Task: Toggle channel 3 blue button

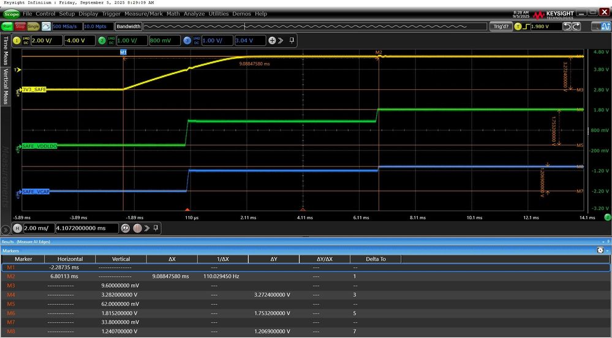Action: tap(187, 40)
